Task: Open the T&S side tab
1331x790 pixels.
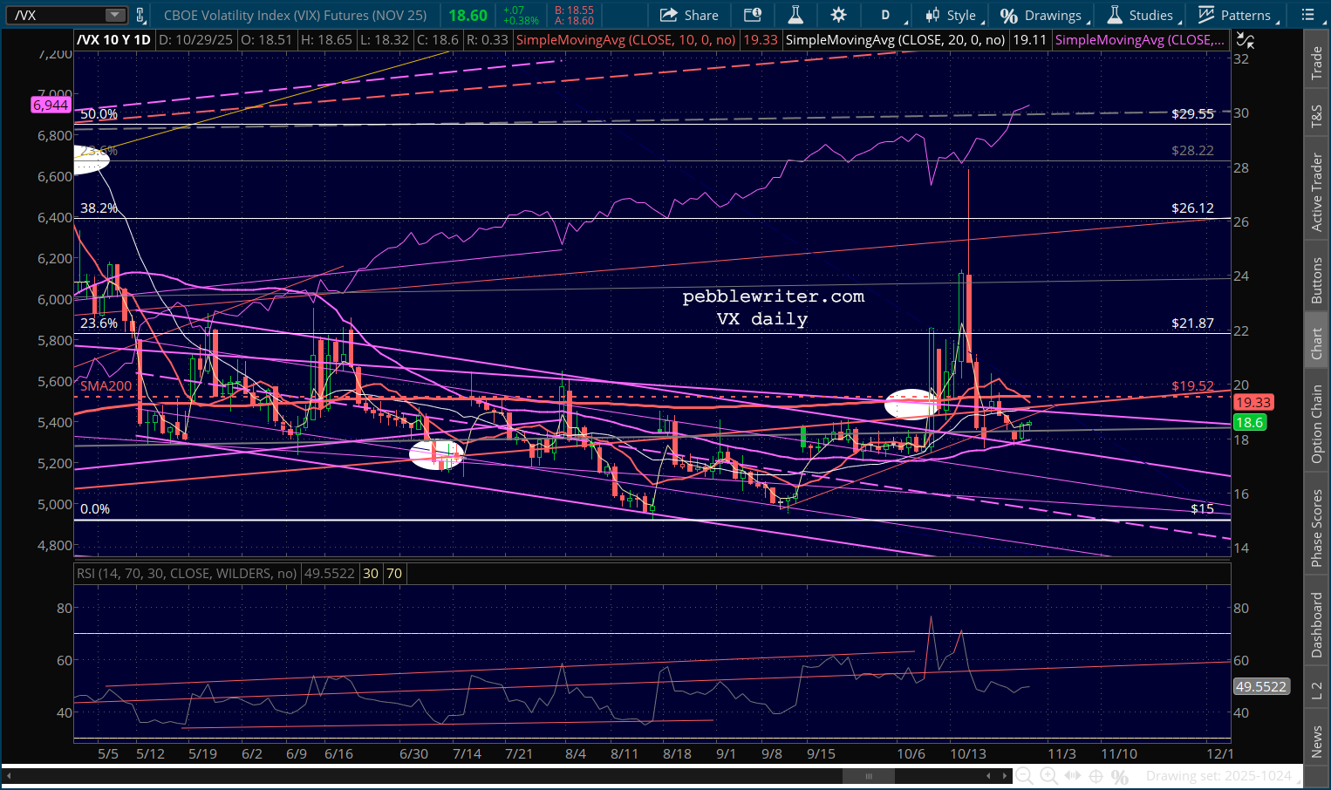Action: click(1316, 116)
